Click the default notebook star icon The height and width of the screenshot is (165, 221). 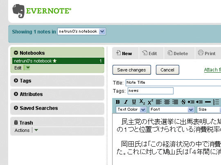55,61
